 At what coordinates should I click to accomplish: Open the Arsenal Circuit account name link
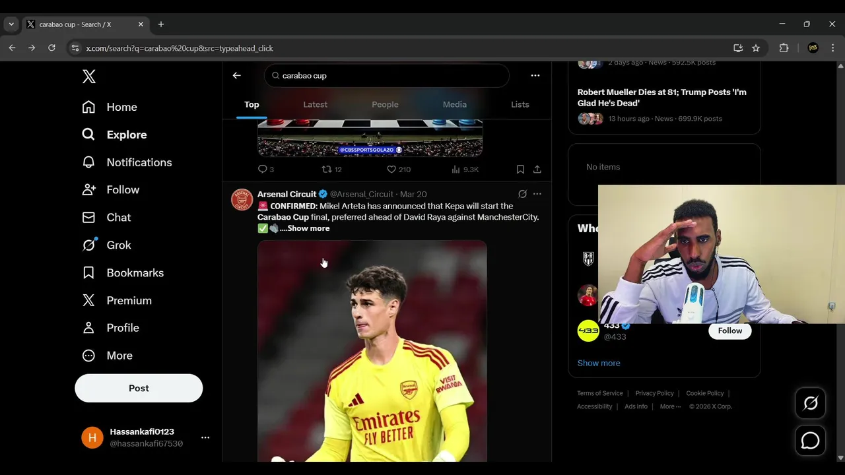[x=287, y=194]
